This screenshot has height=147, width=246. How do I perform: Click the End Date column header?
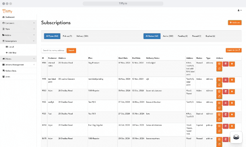click(x=136, y=58)
